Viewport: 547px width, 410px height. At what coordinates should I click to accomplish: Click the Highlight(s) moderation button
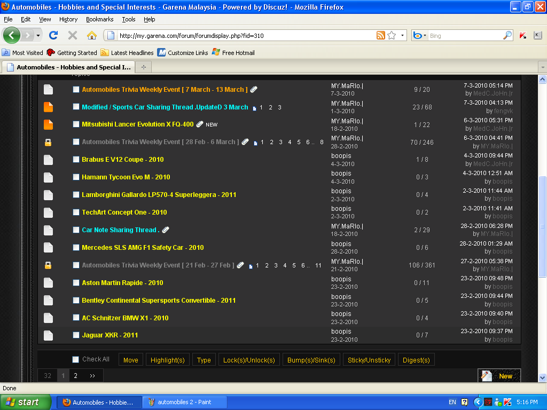coord(167,360)
